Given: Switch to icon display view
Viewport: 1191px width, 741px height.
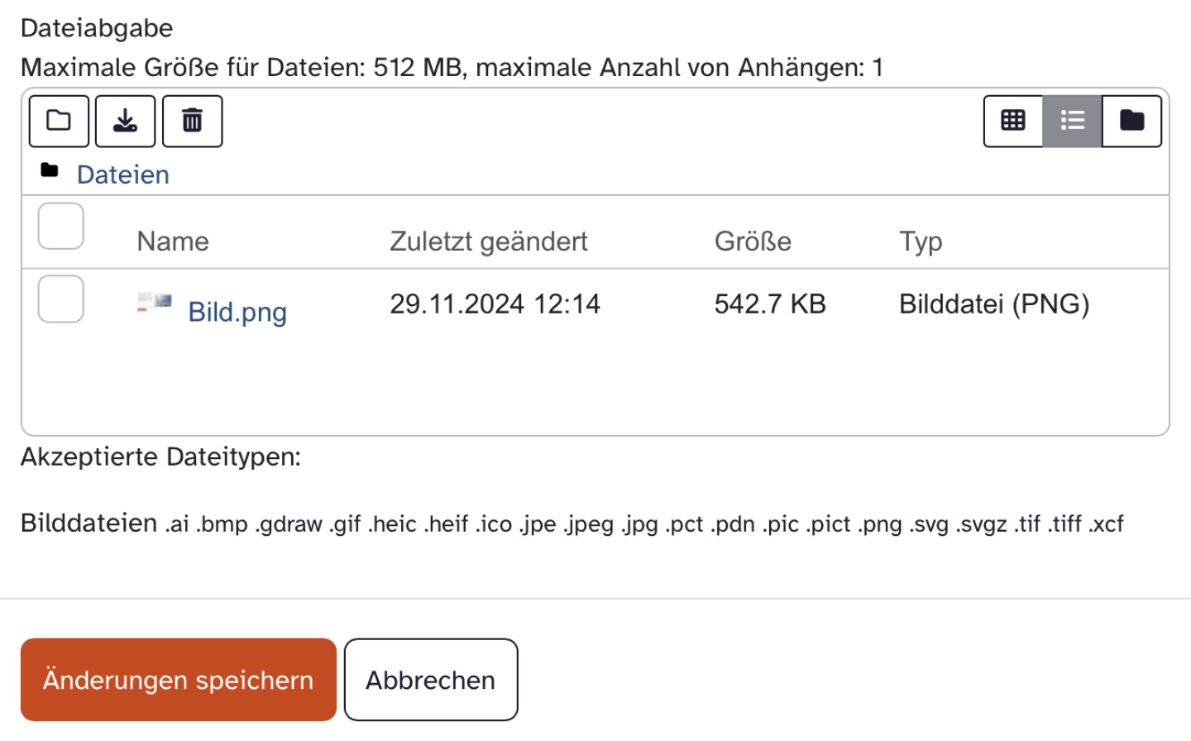Looking at the screenshot, I should 1012,121.
